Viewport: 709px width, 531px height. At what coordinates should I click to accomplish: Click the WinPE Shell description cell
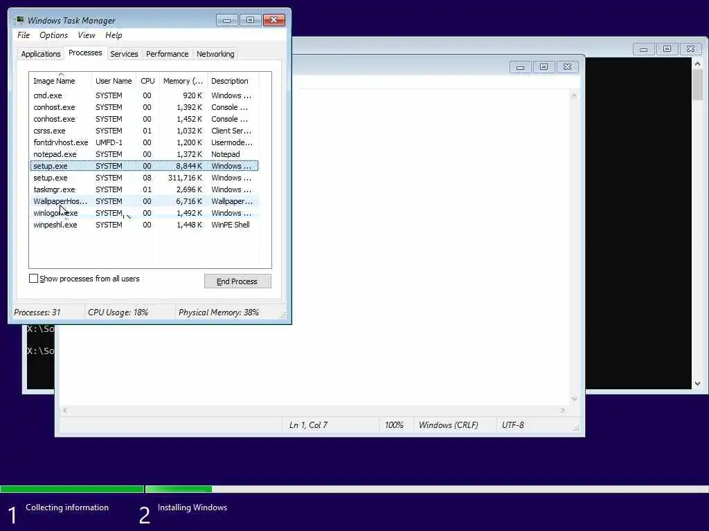tap(230, 225)
